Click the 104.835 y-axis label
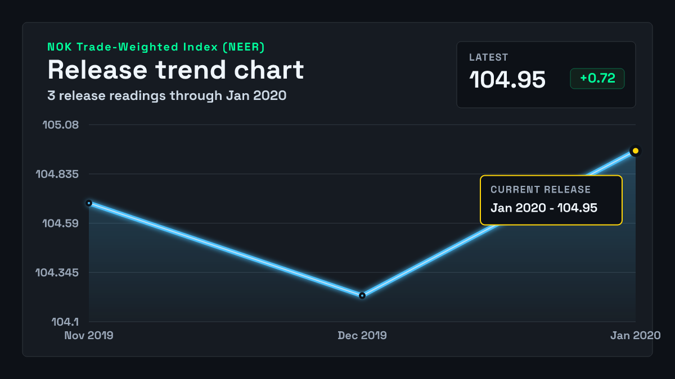The width and height of the screenshot is (675, 379). point(57,174)
